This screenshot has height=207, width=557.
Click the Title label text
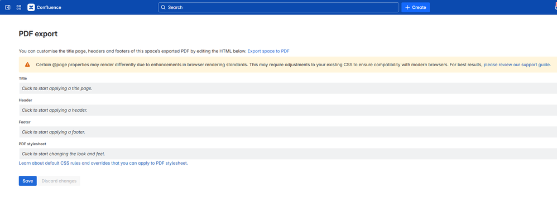[x=23, y=78]
